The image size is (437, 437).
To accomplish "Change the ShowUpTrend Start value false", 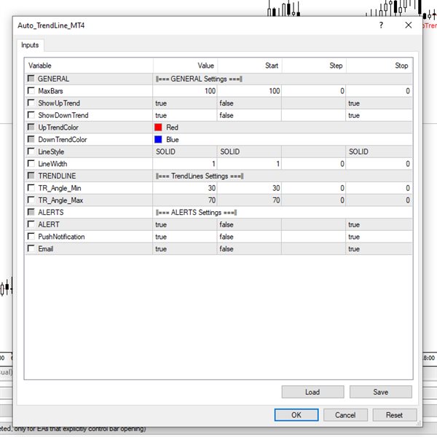I will 249,103.
